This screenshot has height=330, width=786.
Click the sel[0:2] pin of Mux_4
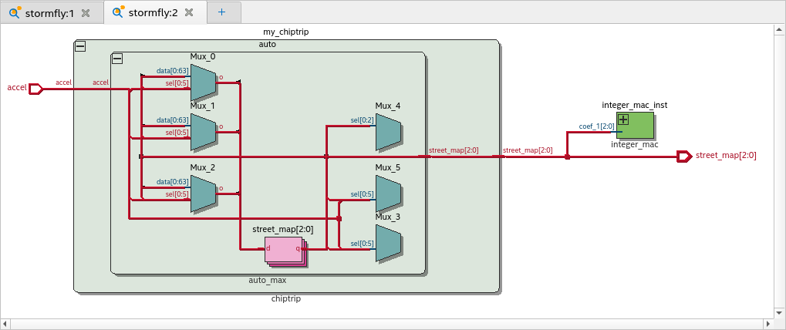pyautogui.click(x=362, y=120)
